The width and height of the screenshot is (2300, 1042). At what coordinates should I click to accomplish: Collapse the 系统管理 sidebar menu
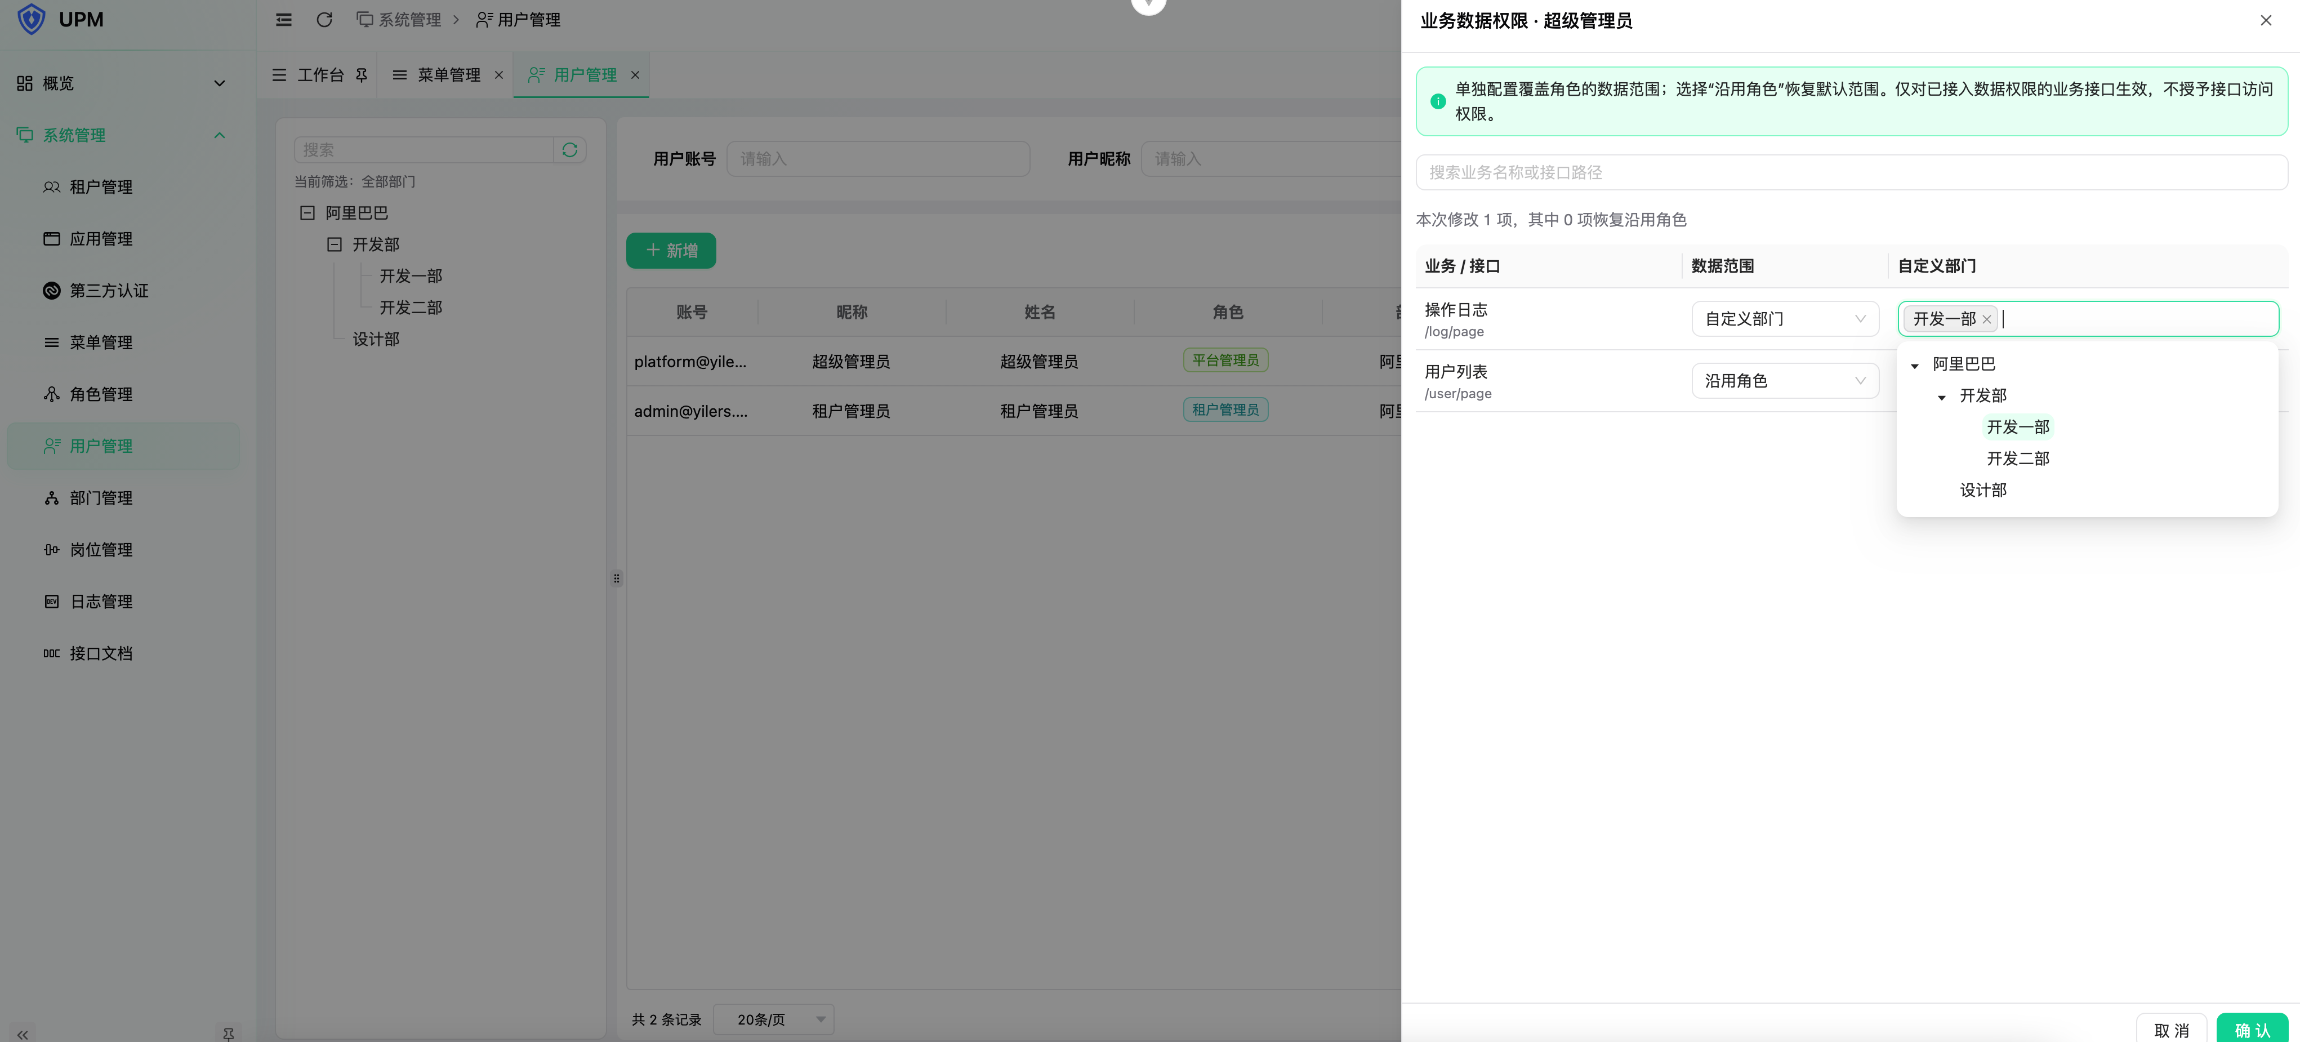coord(123,135)
